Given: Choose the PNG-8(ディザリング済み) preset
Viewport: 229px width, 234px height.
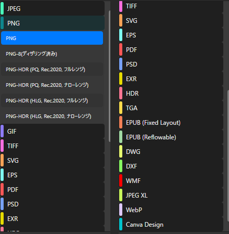Looking at the screenshot, I should pyautogui.click(x=52, y=54).
